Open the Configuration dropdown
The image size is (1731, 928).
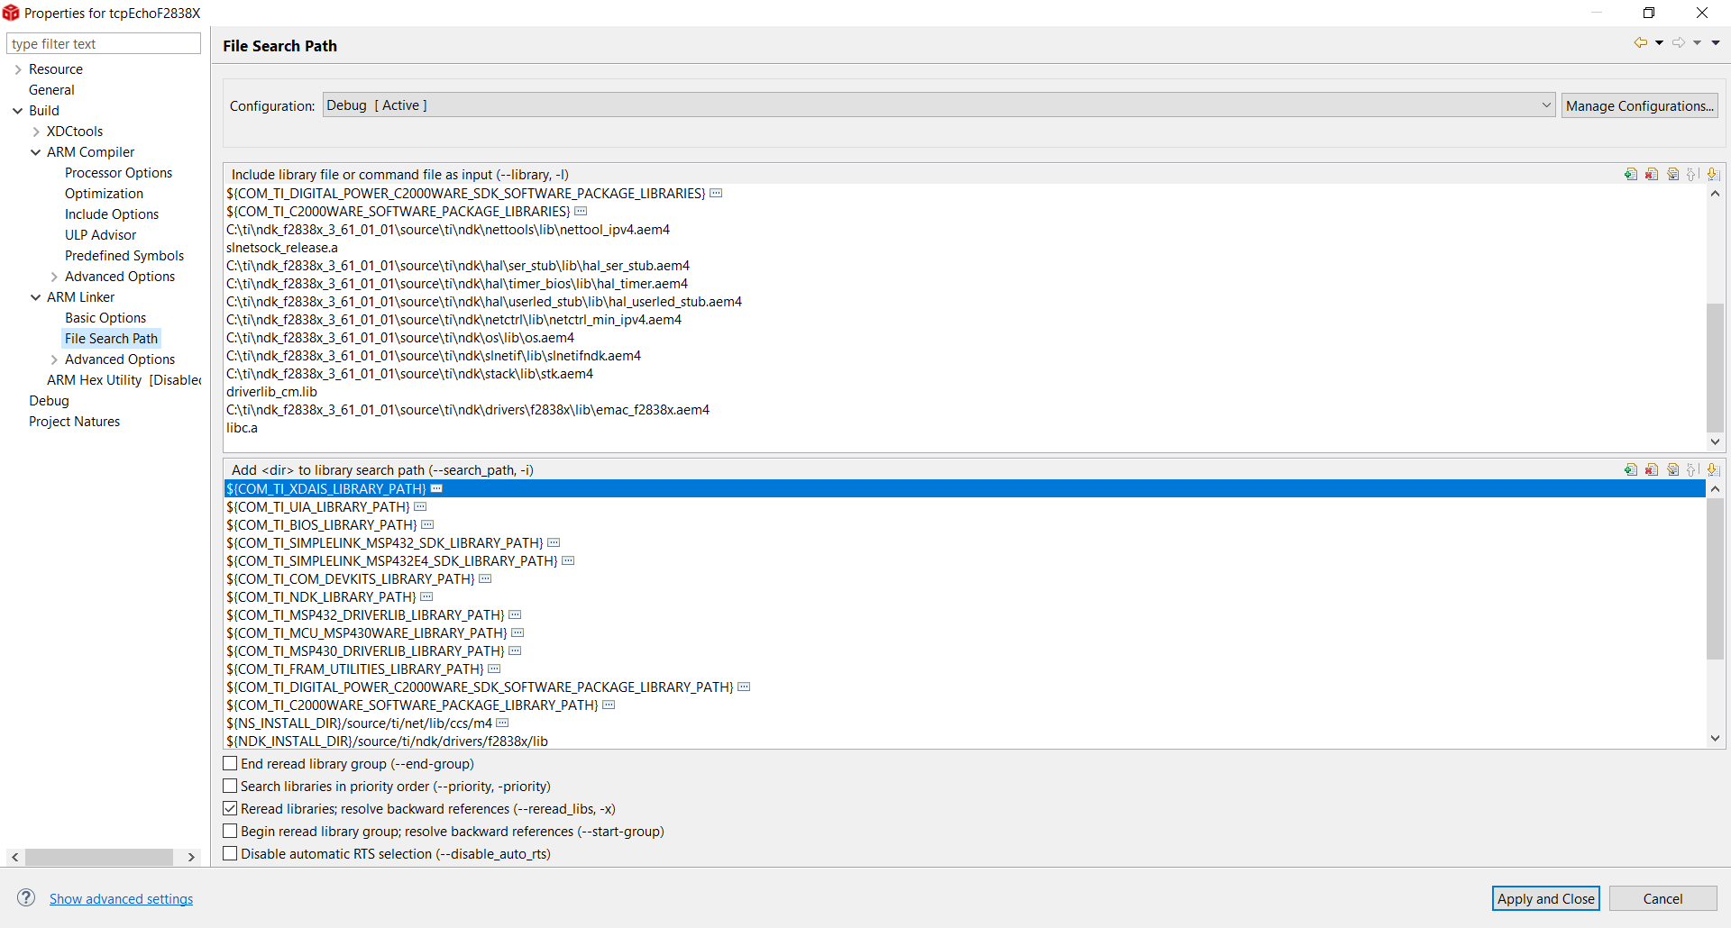[x=939, y=105]
